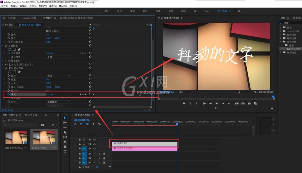Open the 1/2 playback resolution dropdown

click(244, 92)
